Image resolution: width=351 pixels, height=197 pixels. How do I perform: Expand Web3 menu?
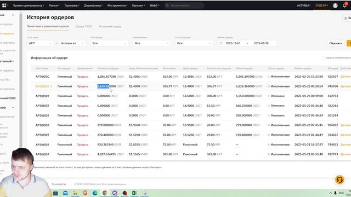154,5
